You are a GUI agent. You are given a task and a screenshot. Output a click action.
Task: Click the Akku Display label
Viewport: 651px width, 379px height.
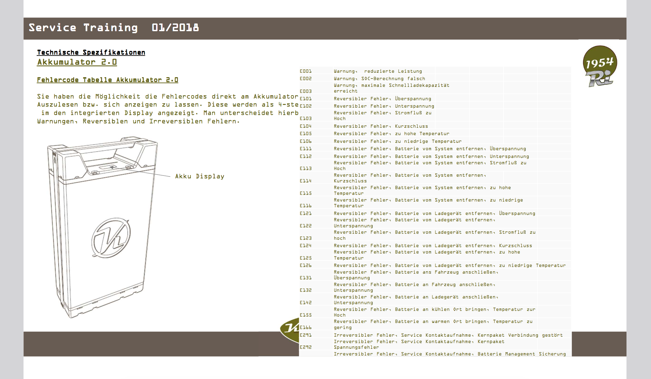click(x=199, y=176)
